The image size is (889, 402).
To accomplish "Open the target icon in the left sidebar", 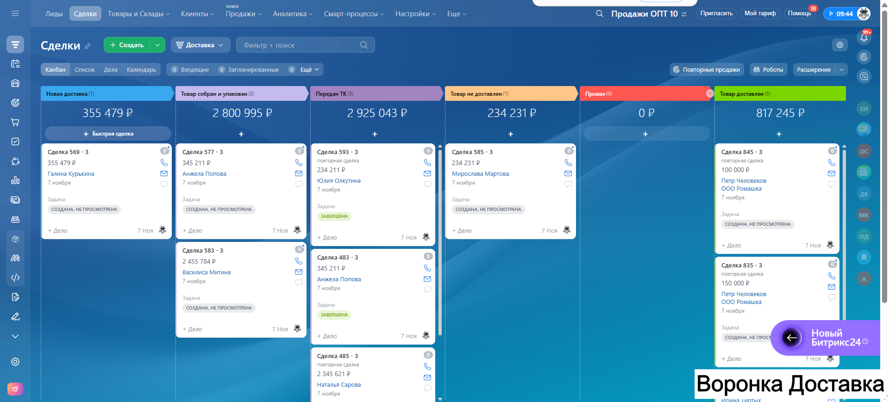I will (x=15, y=103).
